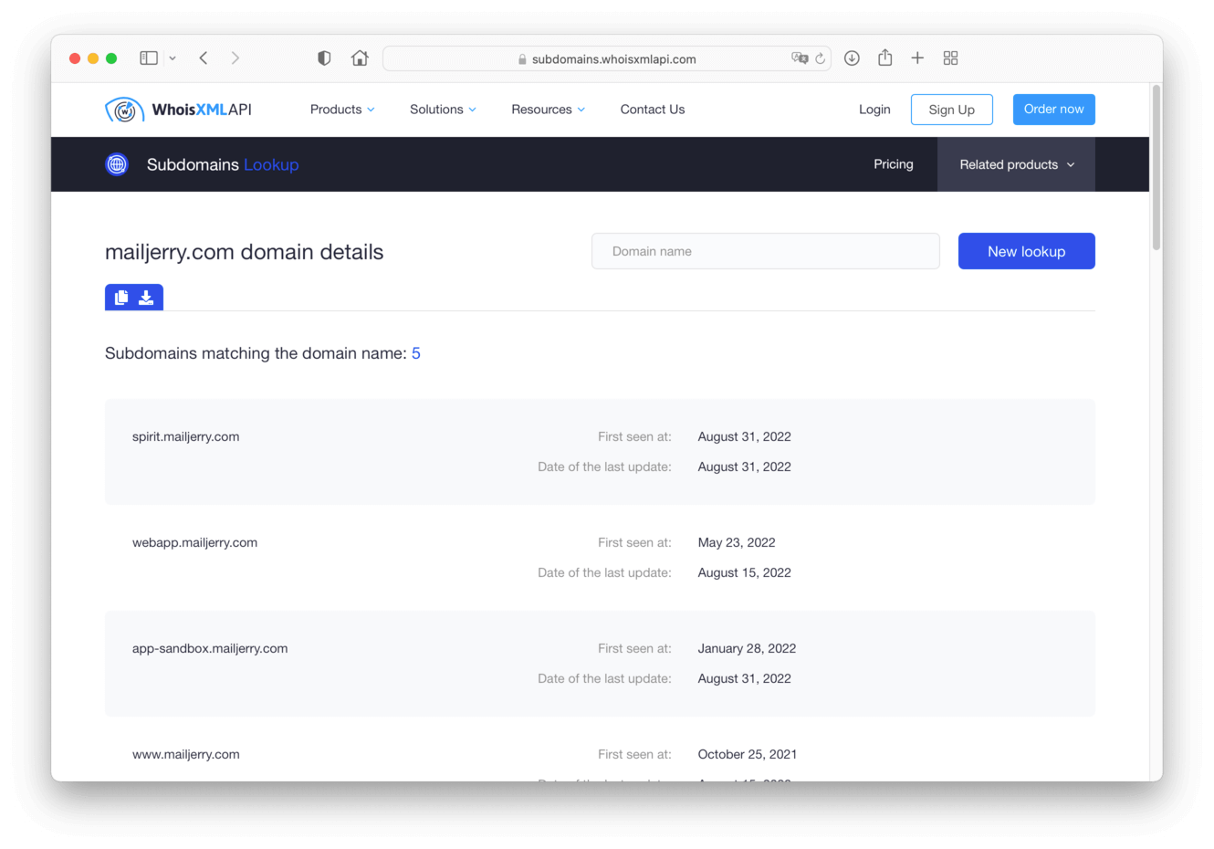Image resolution: width=1214 pixels, height=849 pixels.
Task: Expand the Resources menu
Action: click(x=548, y=110)
